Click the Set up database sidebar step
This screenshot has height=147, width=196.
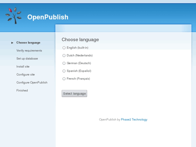coord(27,59)
